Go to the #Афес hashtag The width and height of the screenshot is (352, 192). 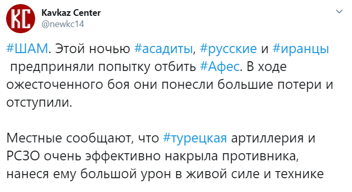pyautogui.click(x=220, y=67)
